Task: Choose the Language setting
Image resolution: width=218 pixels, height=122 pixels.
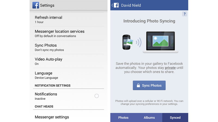Action: pyautogui.click(x=68, y=75)
